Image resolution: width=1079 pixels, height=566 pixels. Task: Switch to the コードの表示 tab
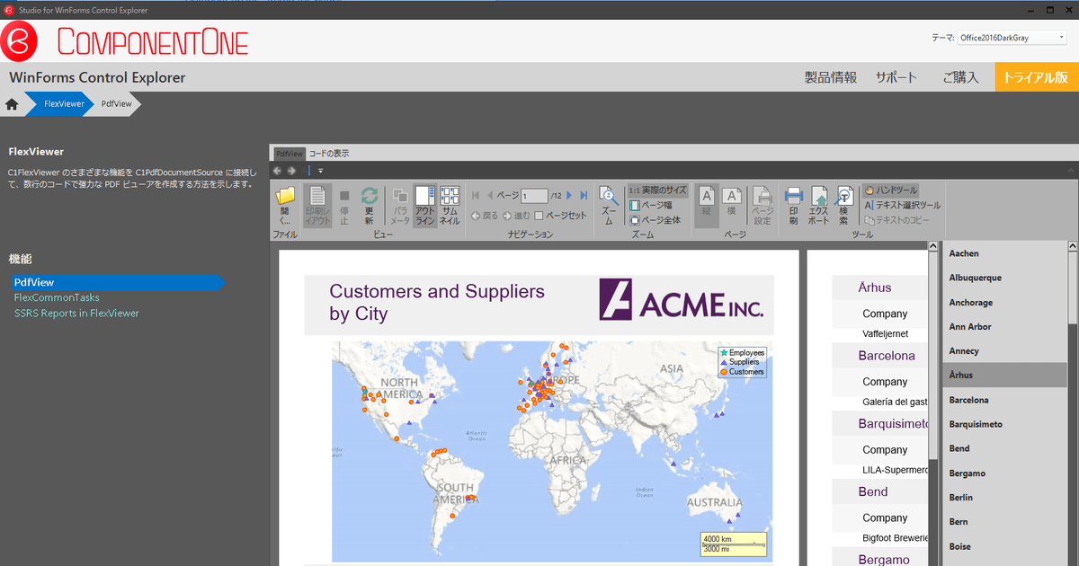(330, 154)
